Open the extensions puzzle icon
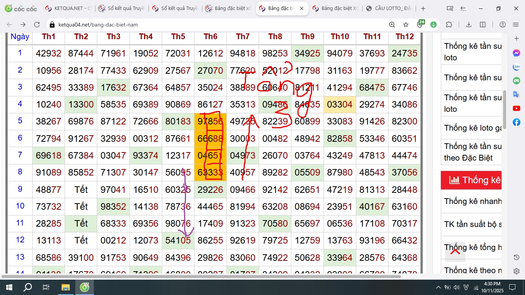Image resolution: width=525 pixels, height=295 pixels. point(449,25)
